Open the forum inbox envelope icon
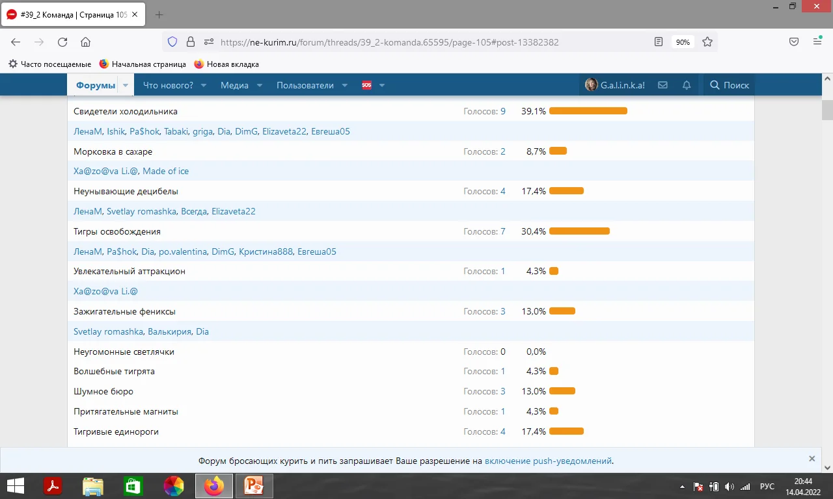Viewport: 833px width, 499px height. tap(662, 85)
